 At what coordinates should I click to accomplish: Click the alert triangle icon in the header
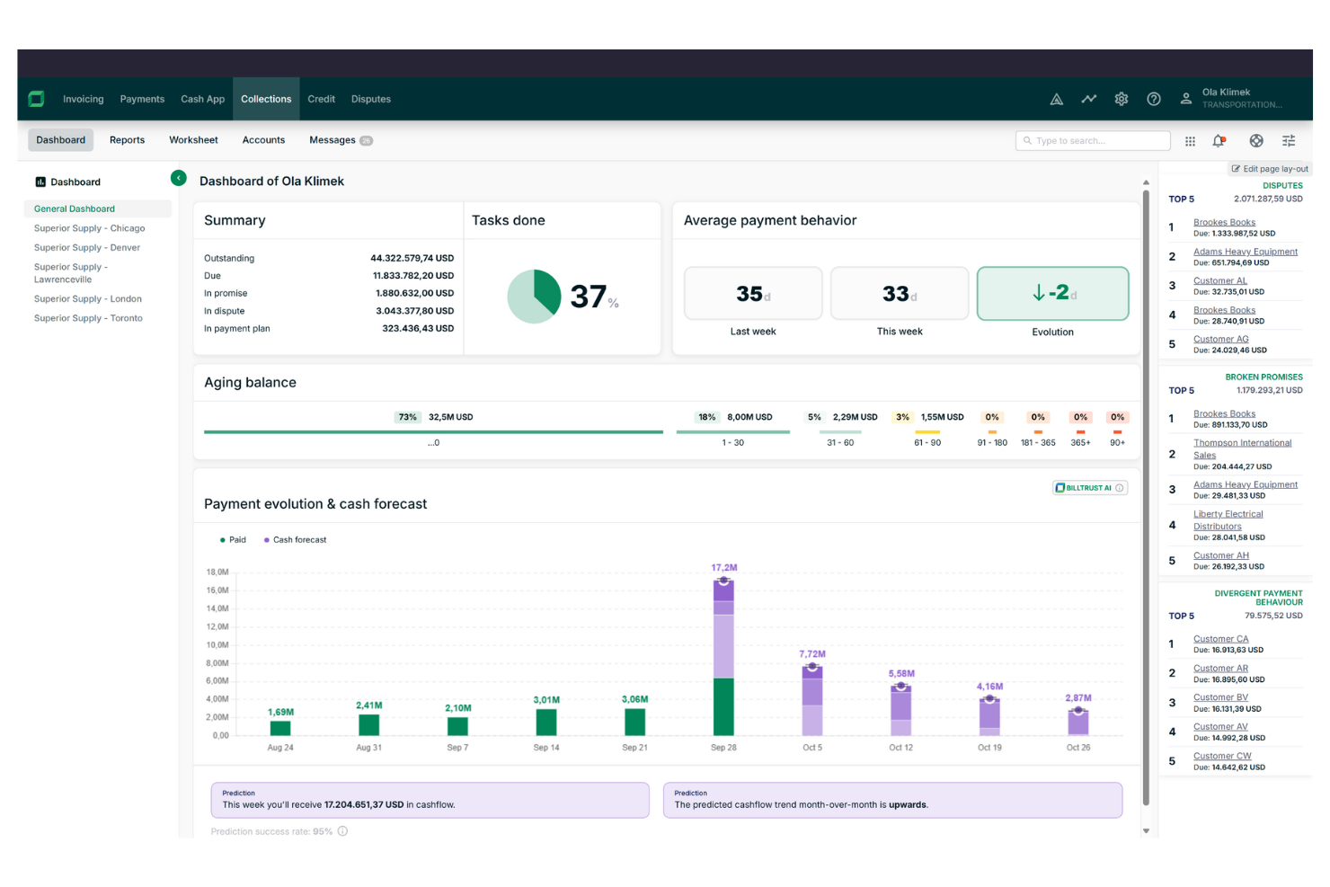(x=1056, y=99)
